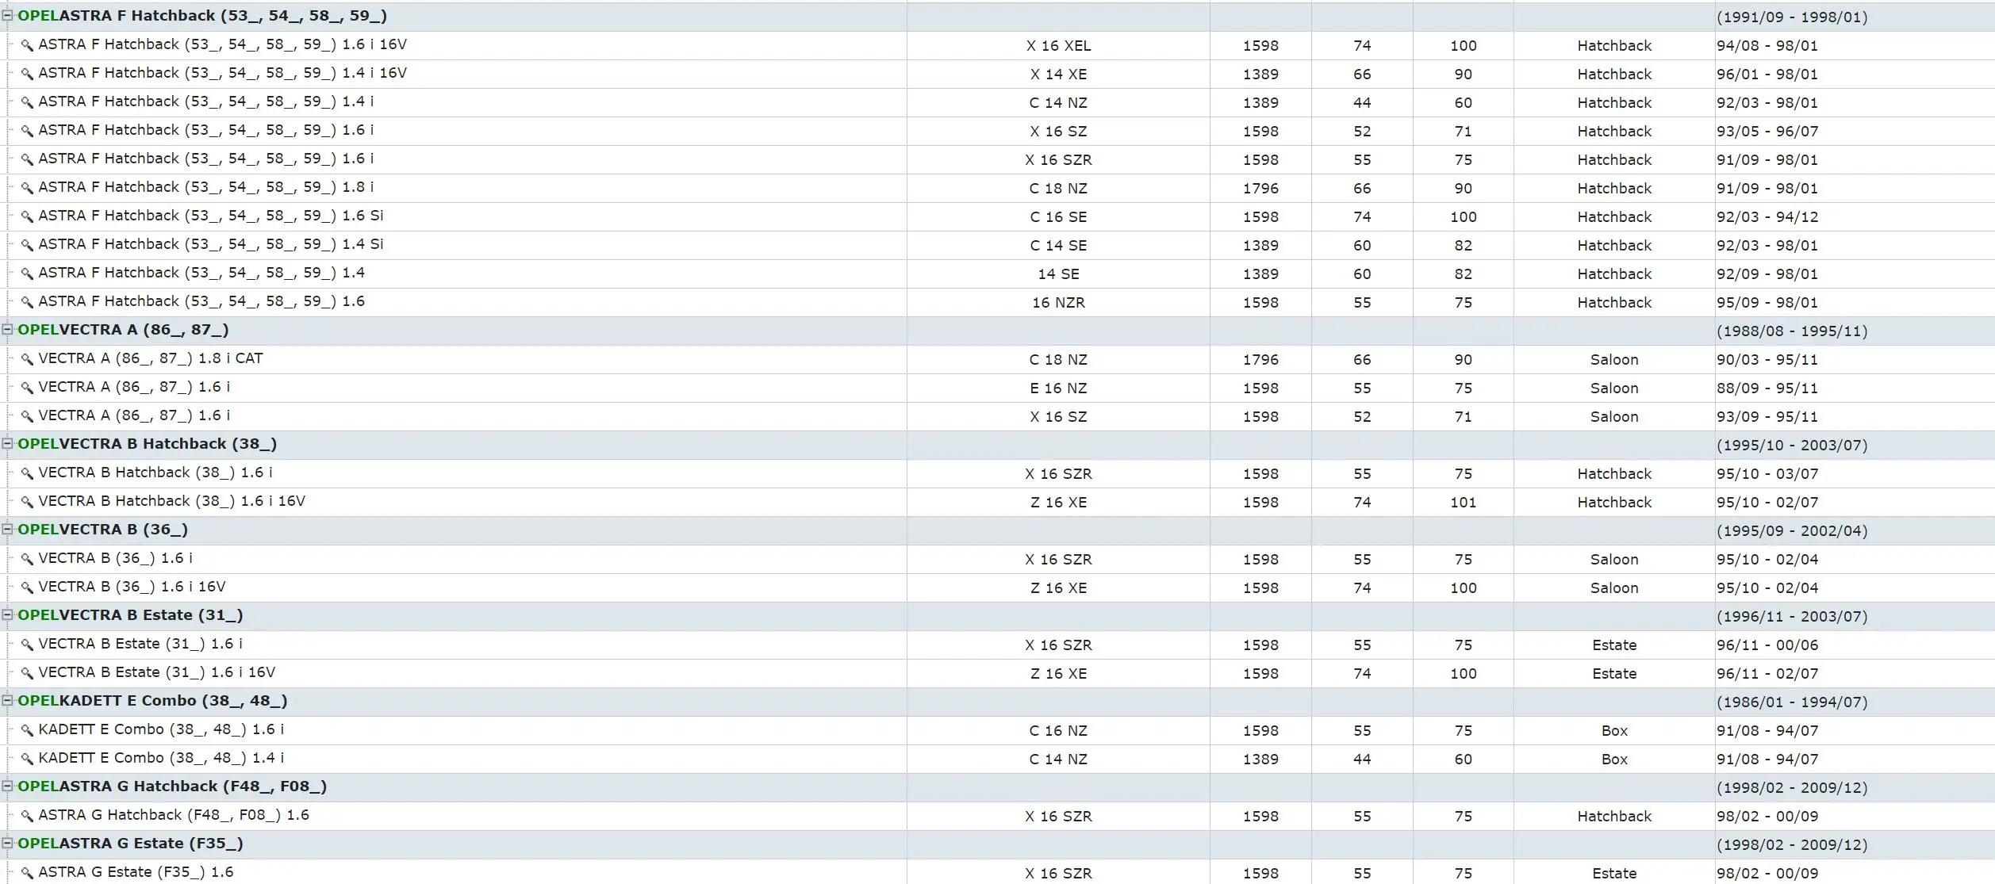The height and width of the screenshot is (884, 1995).
Task: Collapse OPEL ASTRA G Hatchback group
Action: (x=7, y=786)
